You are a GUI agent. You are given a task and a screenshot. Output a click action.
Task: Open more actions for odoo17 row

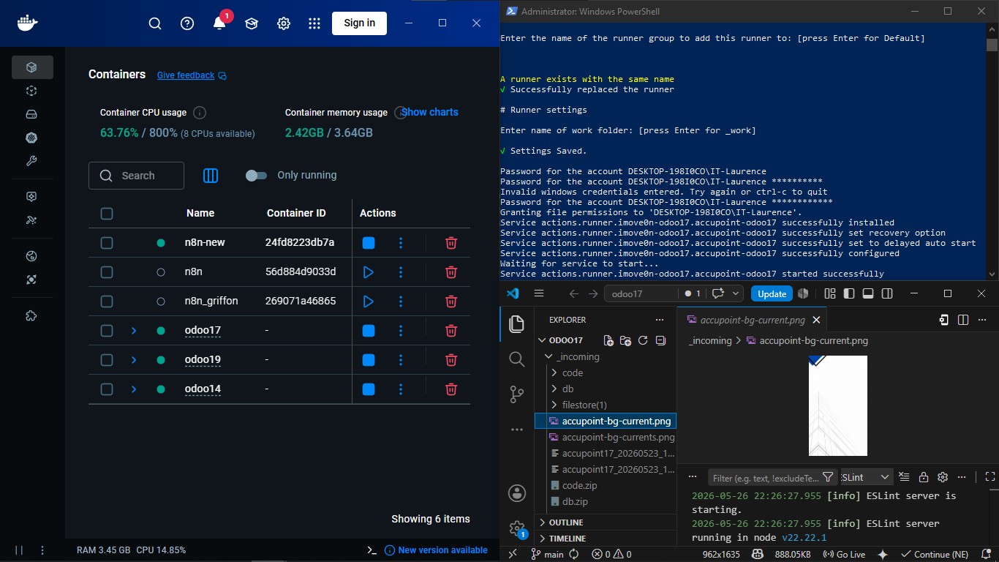pos(401,331)
